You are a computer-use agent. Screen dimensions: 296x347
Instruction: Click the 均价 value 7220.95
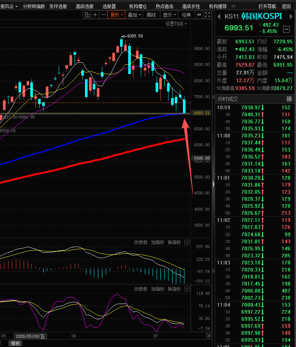click(283, 41)
